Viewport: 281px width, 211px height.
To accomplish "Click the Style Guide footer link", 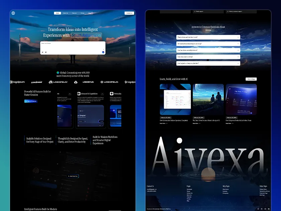I will 225,189.
